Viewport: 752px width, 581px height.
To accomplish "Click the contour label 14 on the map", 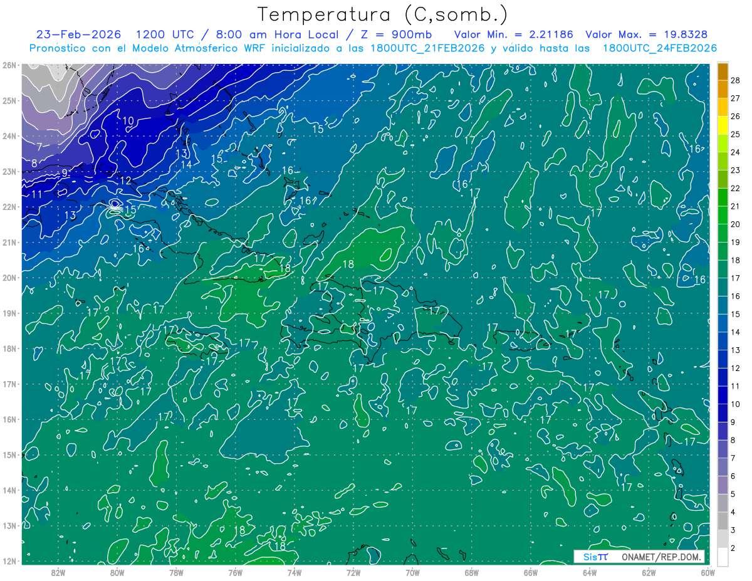I will pyautogui.click(x=186, y=165).
